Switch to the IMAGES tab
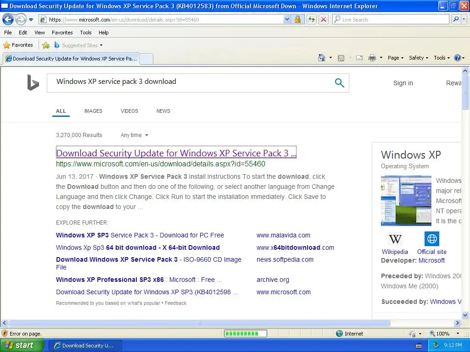Screen dimensions: 470x352 93,111
